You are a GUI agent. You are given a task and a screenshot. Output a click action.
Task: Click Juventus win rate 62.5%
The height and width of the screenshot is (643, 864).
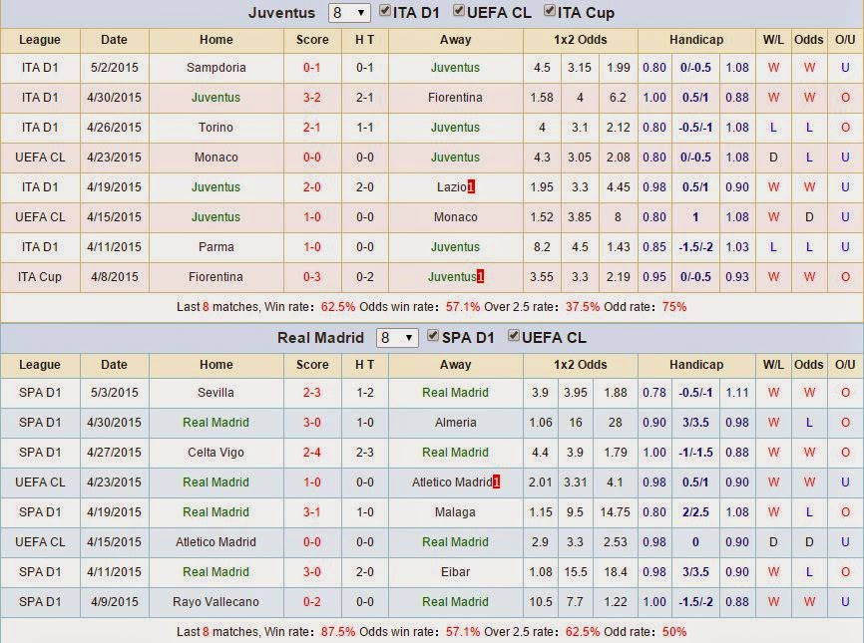coord(338,307)
